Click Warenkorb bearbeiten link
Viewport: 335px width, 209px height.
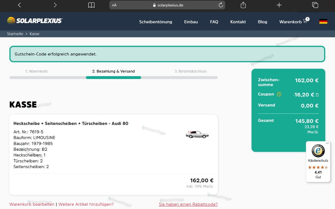point(32,204)
